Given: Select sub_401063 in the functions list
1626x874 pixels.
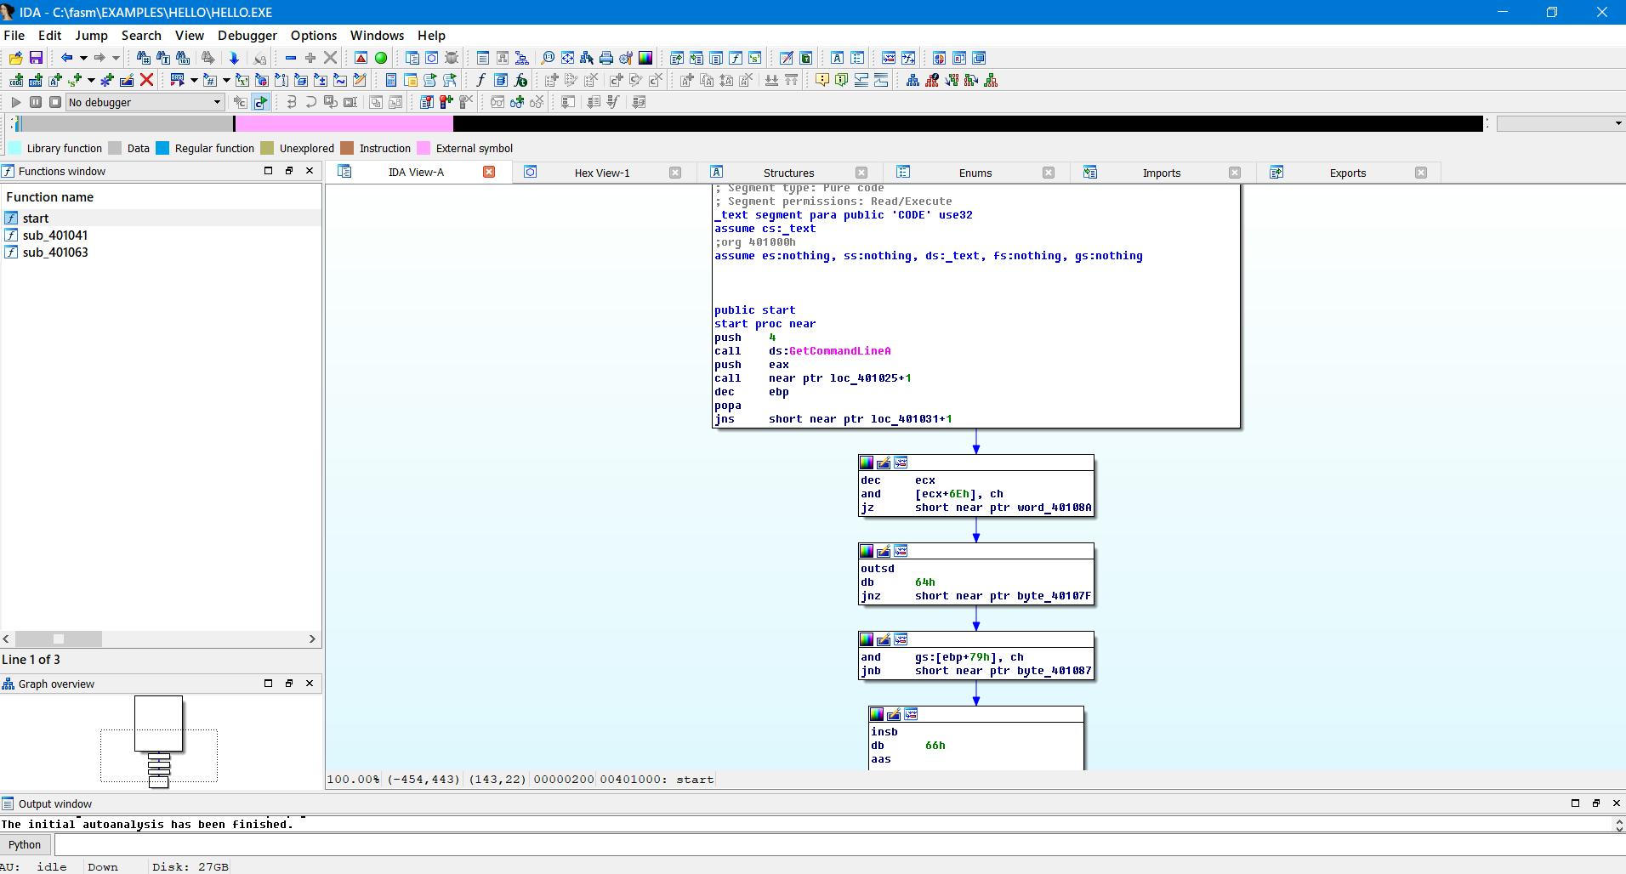Looking at the screenshot, I should click(55, 253).
